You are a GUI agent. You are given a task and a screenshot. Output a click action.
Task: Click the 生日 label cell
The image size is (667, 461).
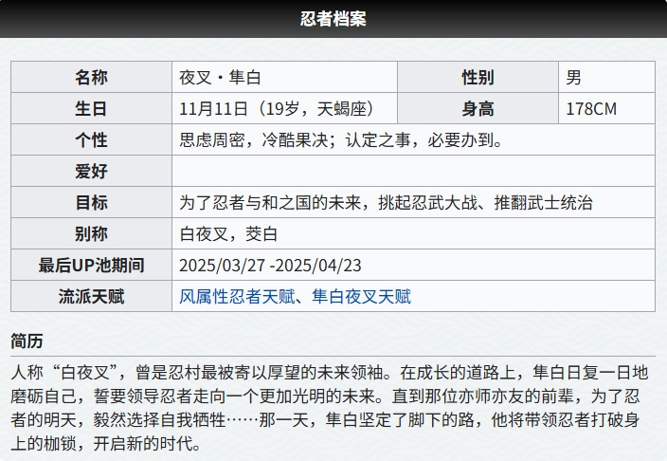click(91, 109)
